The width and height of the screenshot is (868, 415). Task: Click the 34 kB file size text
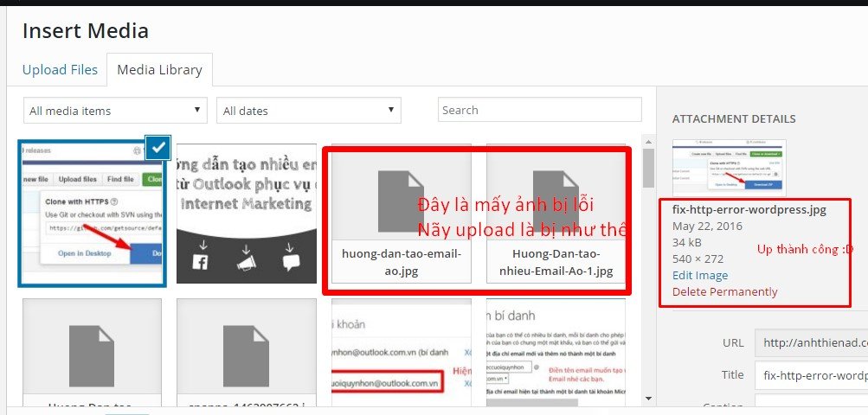point(688,242)
